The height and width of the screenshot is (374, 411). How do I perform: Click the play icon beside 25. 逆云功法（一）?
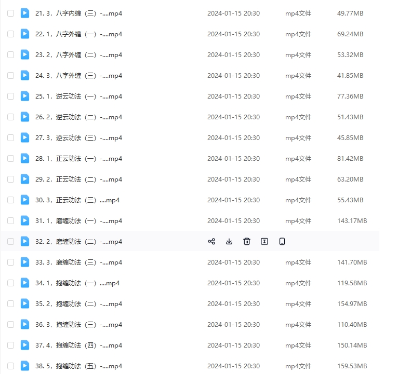pos(25,96)
